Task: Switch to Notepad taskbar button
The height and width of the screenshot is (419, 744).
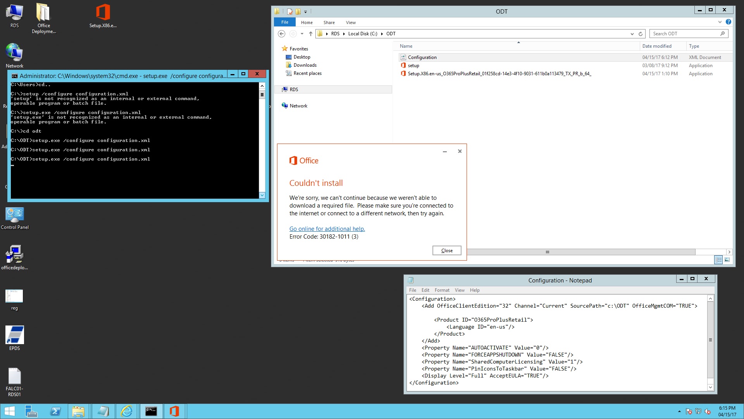Action: [103, 411]
